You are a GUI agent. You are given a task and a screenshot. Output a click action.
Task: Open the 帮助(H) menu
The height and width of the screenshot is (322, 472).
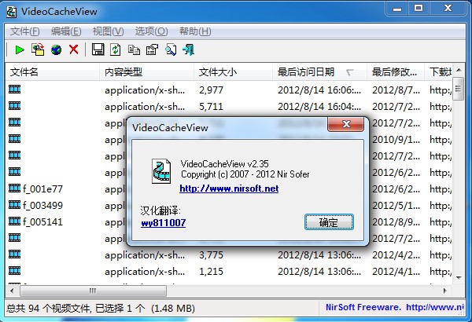195,31
